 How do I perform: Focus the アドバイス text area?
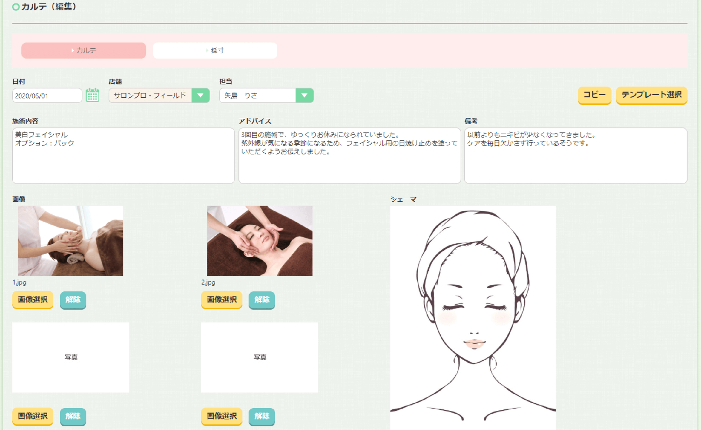[x=350, y=155]
